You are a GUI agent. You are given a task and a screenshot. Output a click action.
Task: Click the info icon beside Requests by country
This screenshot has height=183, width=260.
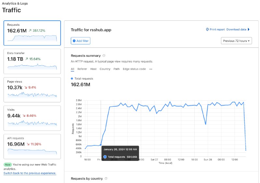[106, 178]
